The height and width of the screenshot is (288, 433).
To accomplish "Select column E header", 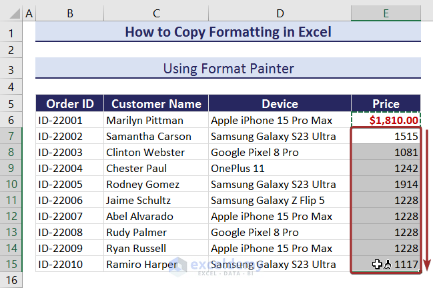I will [386, 13].
